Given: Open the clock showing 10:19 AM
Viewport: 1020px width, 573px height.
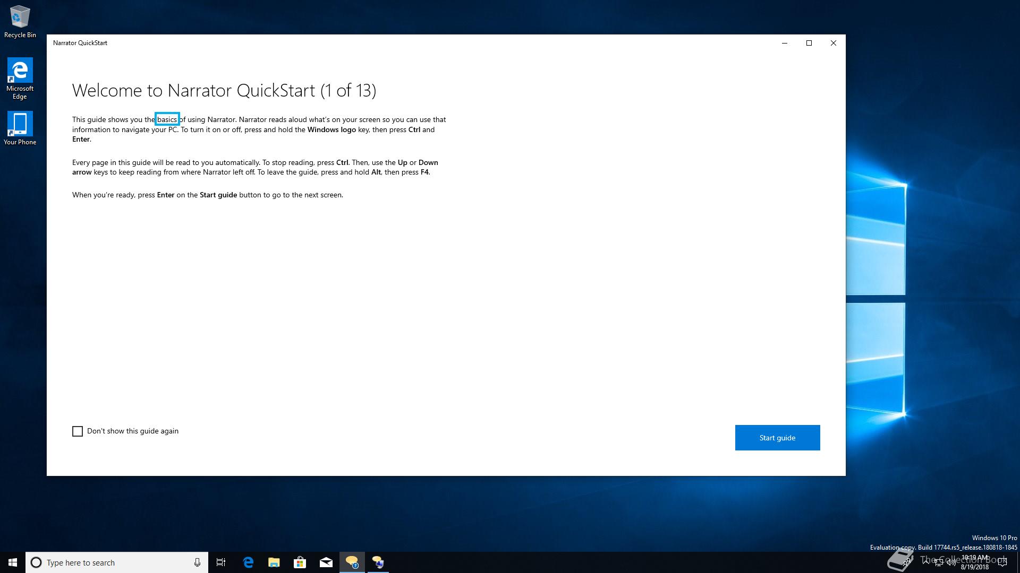Looking at the screenshot, I should pyautogui.click(x=975, y=562).
